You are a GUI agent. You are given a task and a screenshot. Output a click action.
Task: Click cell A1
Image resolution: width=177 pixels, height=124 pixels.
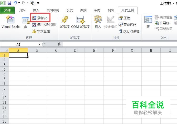pos(18,55)
